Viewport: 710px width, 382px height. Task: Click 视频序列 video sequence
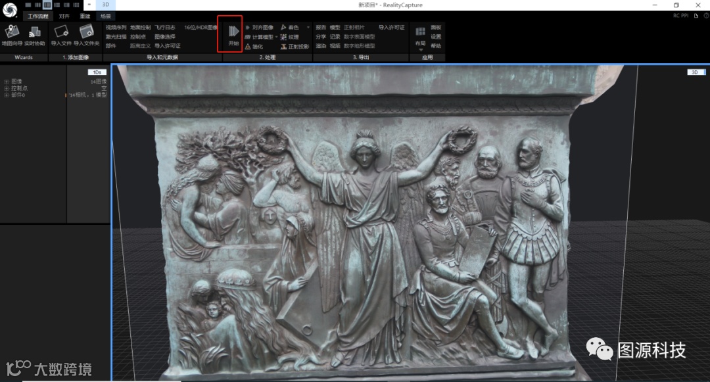pyautogui.click(x=116, y=28)
